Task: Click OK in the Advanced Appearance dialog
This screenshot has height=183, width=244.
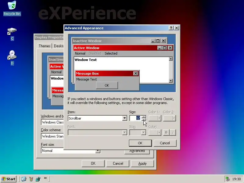Action: [x=140, y=143]
